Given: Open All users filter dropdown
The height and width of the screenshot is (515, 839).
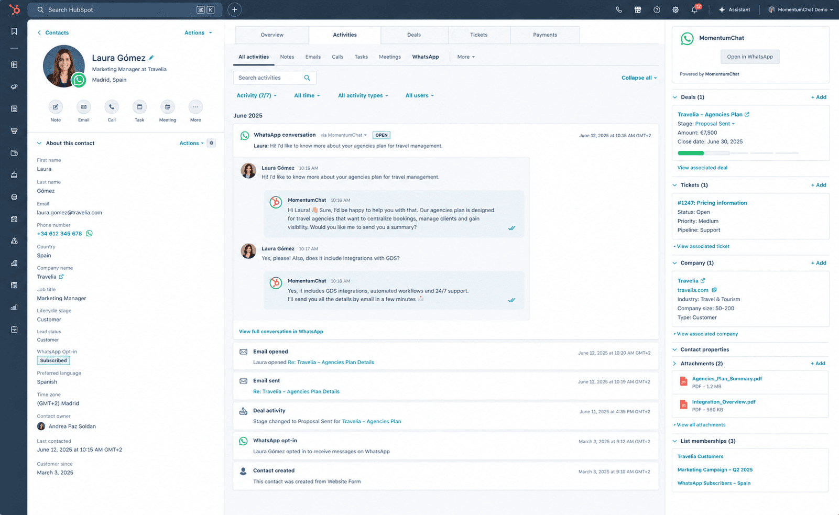Looking at the screenshot, I should 419,95.
